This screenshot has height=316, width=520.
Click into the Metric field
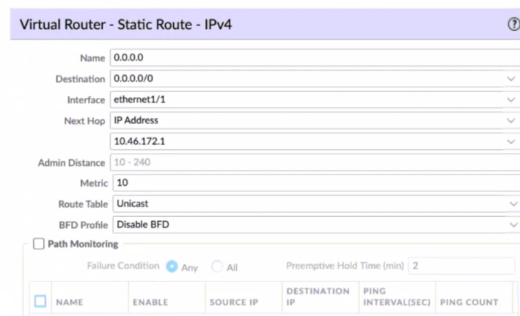point(310,183)
